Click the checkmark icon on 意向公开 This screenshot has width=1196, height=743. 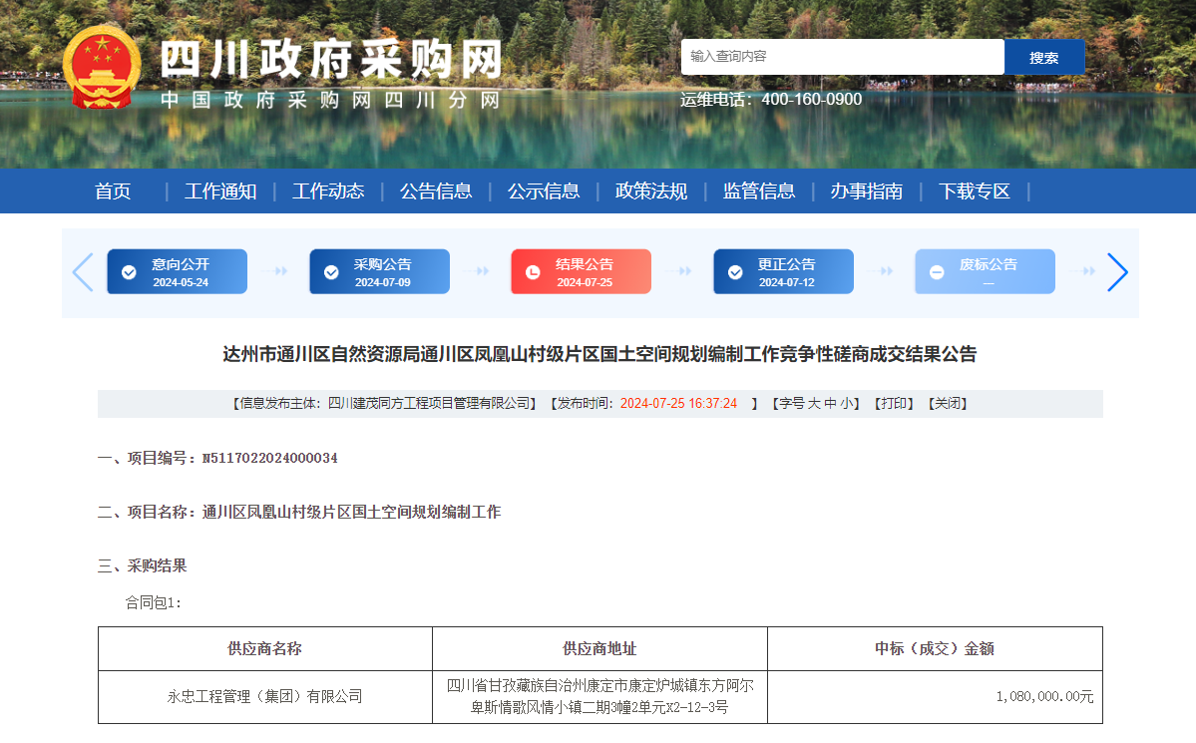point(129,272)
